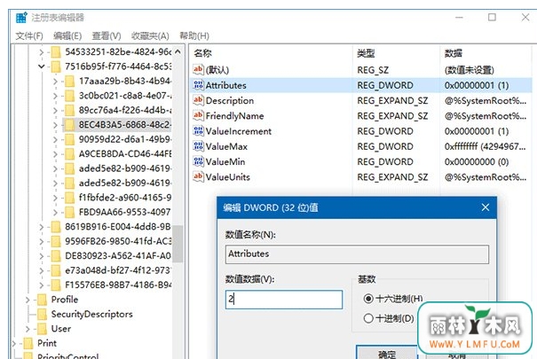Click the folder icon of 8619B916-E004-4dd8 key
Screen dimensions: 537x359
[56, 227]
